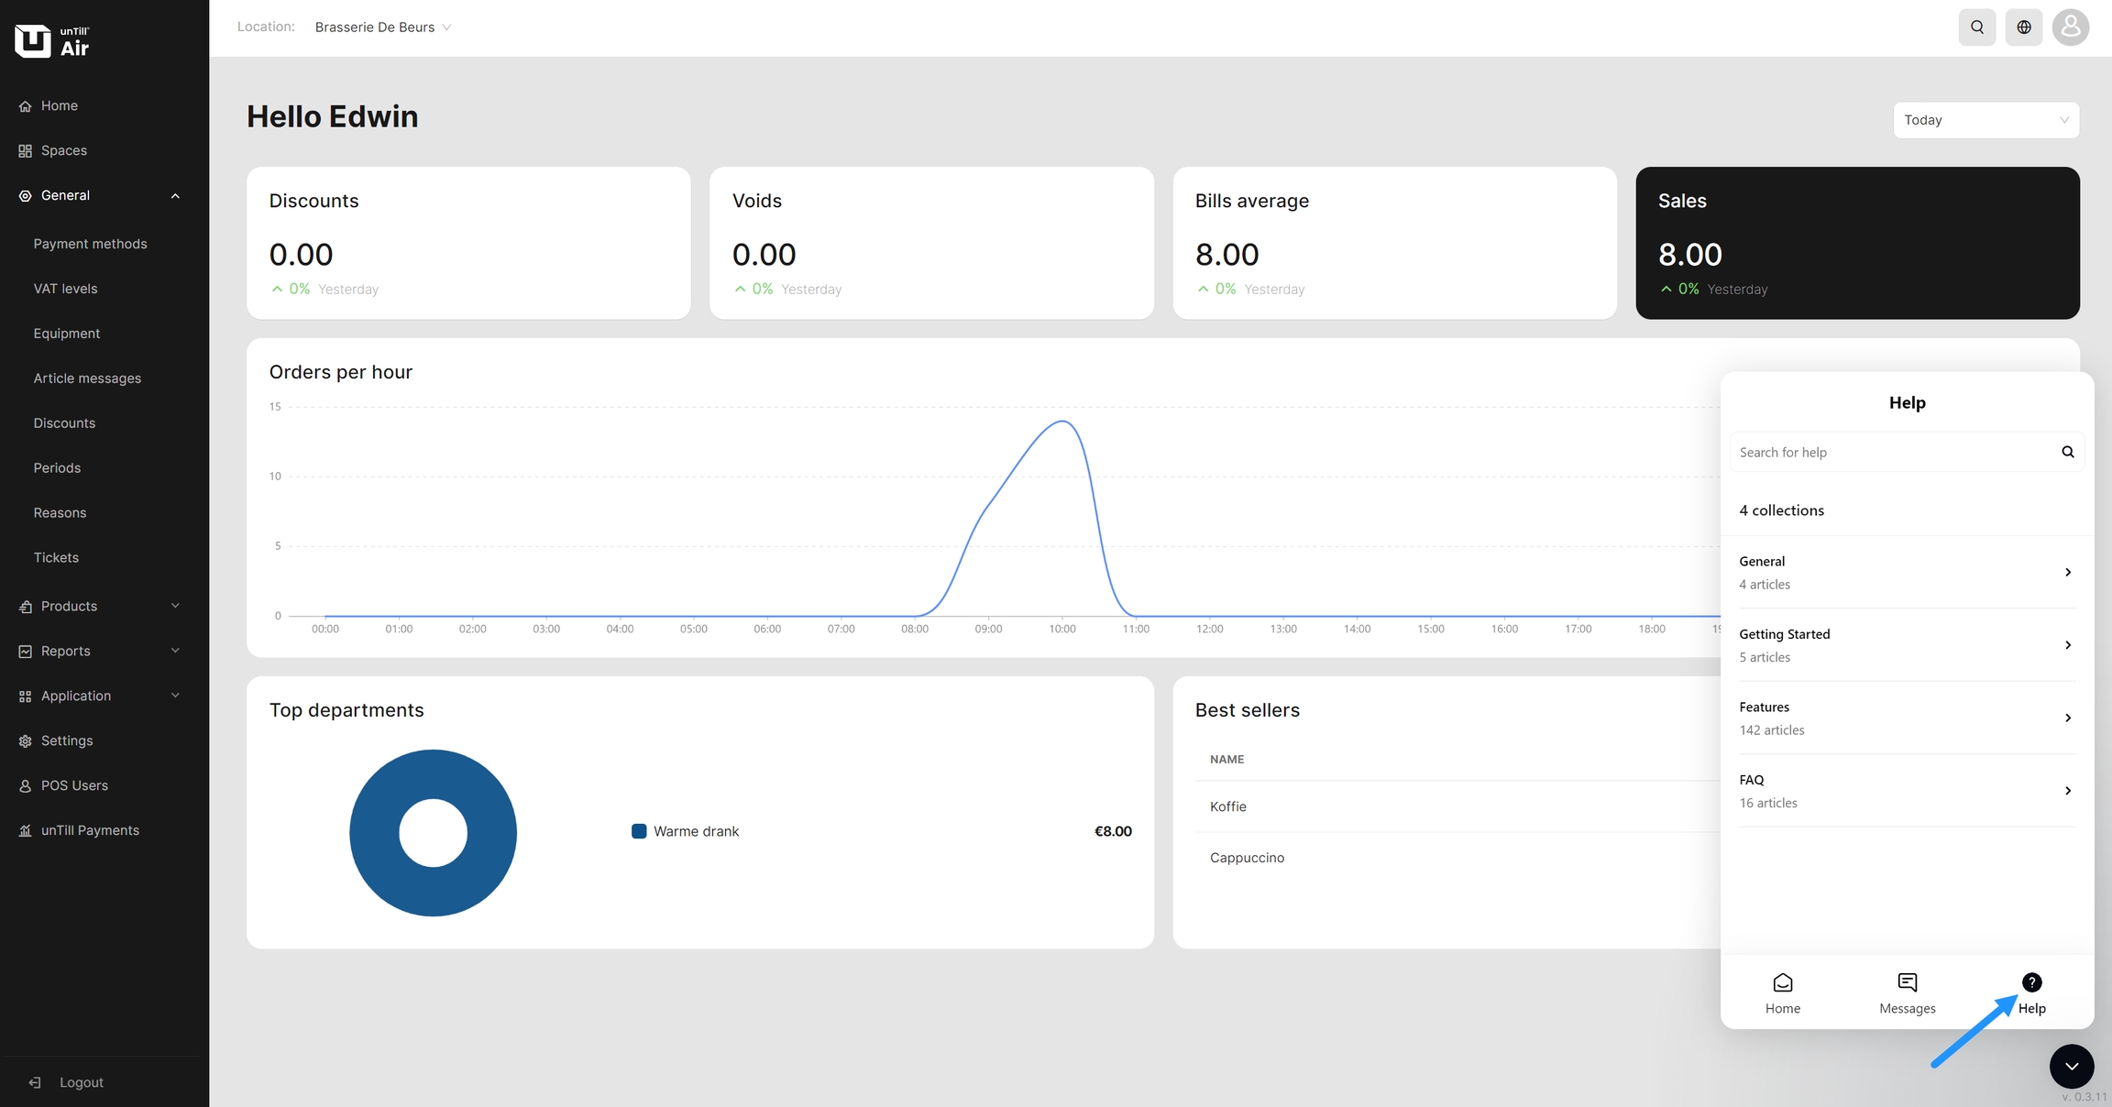Viewport: 2112px width, 1107px height.
Task: Collapse the help widget with round button
Action: [x=2072, y=1067]
